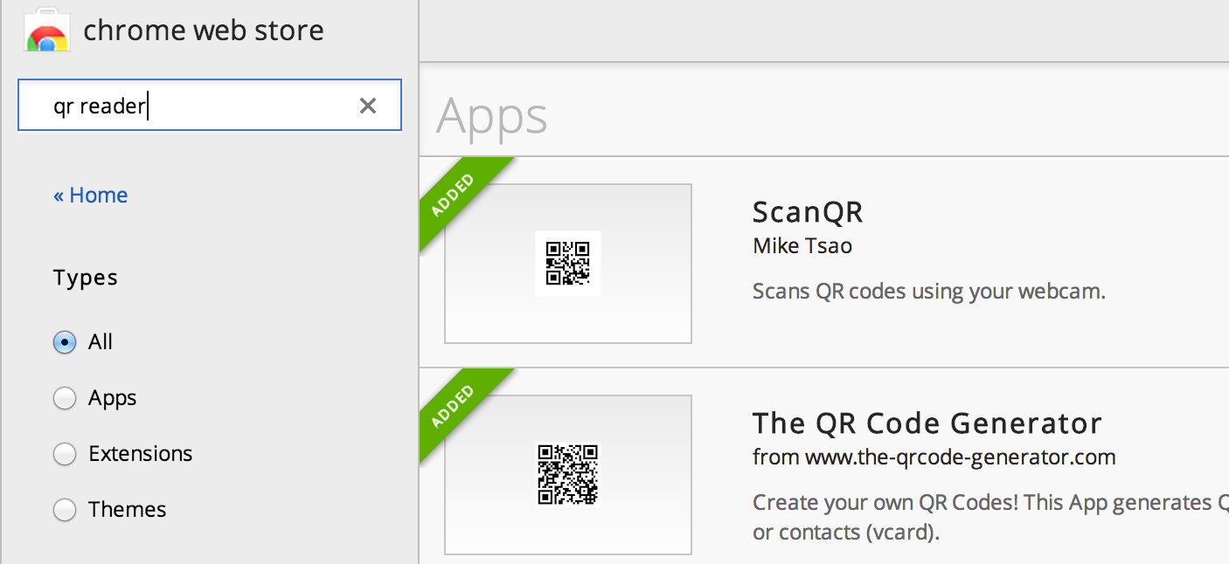1229x564 pixels.
Task: Click 'Scans QR codes using your webcam.' description
Action: [929, 291]
